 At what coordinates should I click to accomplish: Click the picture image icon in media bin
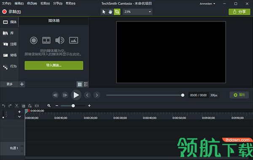[x=73, y=40]
